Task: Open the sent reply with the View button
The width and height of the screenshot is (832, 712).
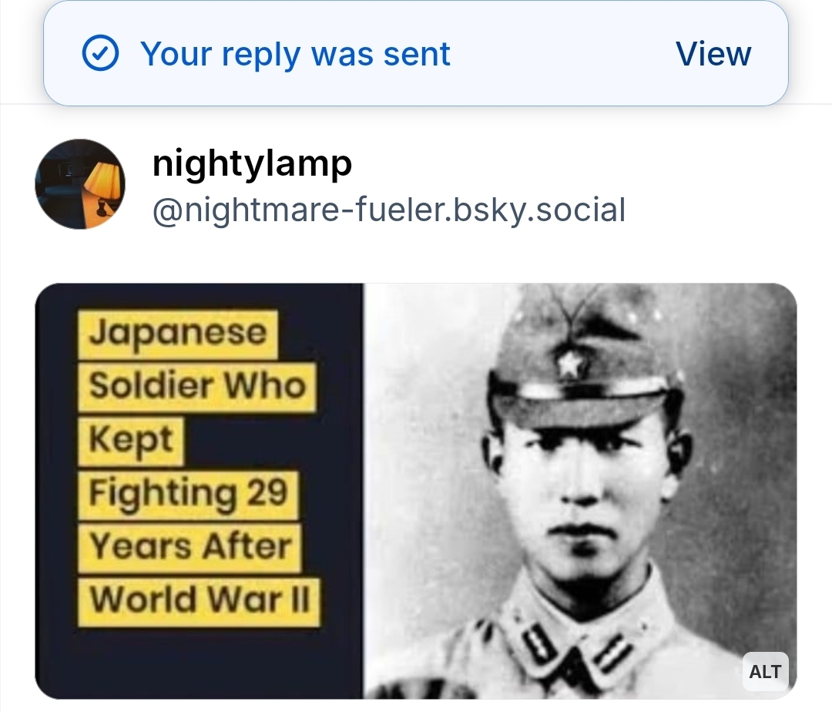Action: point(713,54)
